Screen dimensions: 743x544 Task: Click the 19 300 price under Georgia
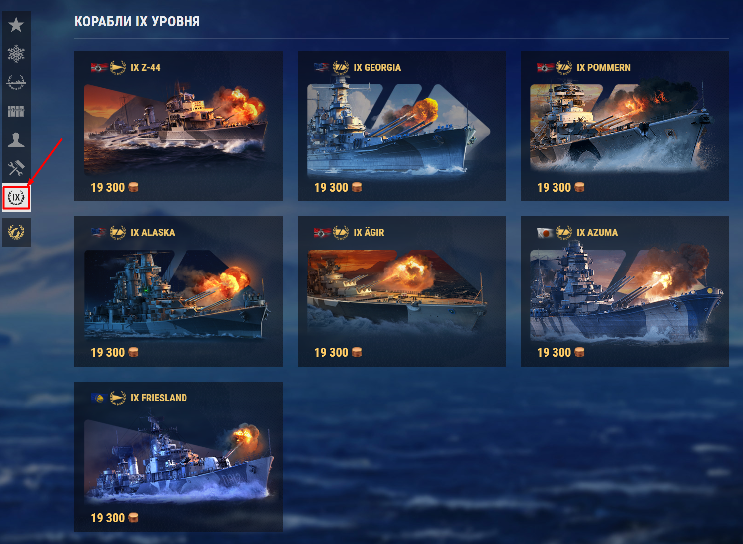[x=331, y=187]
